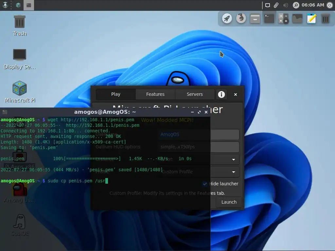Minimize the amogos terminal window
The image size is (335, 251).
point(192,112)
